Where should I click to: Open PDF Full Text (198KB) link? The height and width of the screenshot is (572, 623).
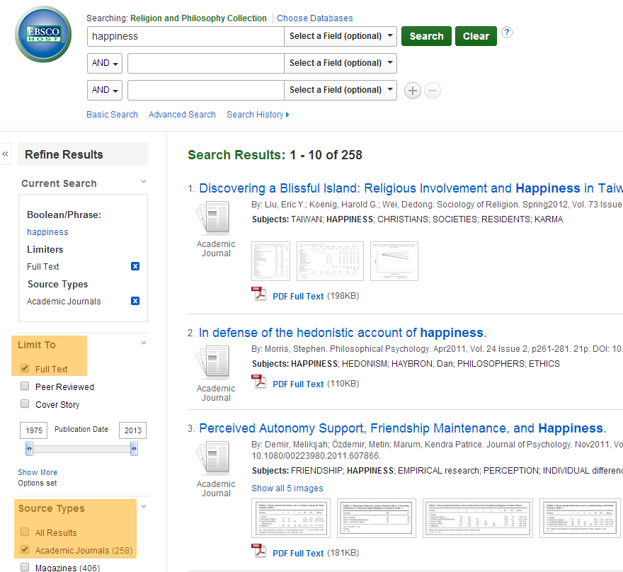point(298,297)
